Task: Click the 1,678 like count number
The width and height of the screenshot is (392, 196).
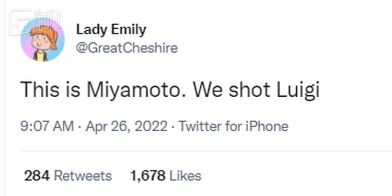Action: pos(148,176)
